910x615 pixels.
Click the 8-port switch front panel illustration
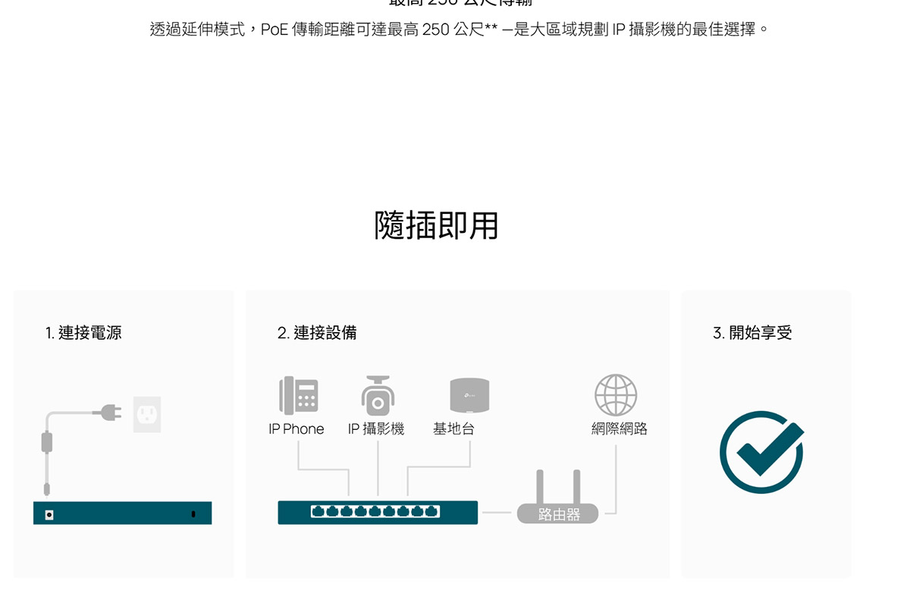(378, 513)
